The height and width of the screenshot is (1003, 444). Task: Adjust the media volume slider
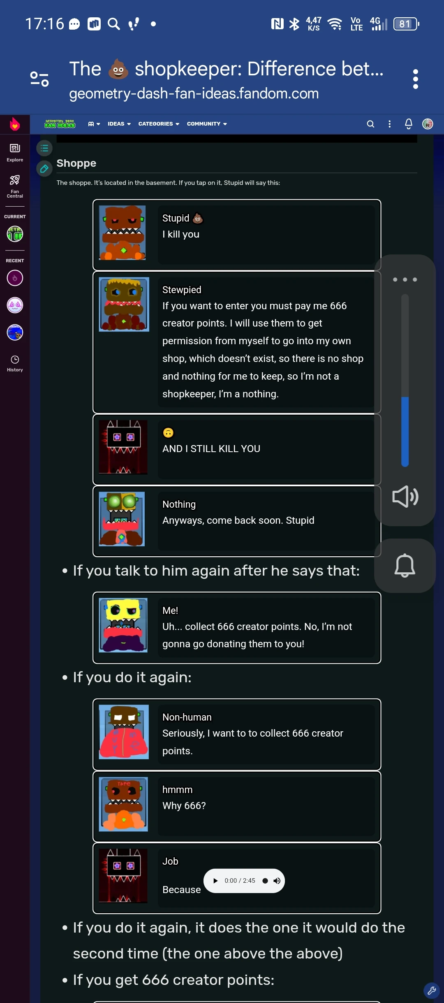(x=405, y=380)
